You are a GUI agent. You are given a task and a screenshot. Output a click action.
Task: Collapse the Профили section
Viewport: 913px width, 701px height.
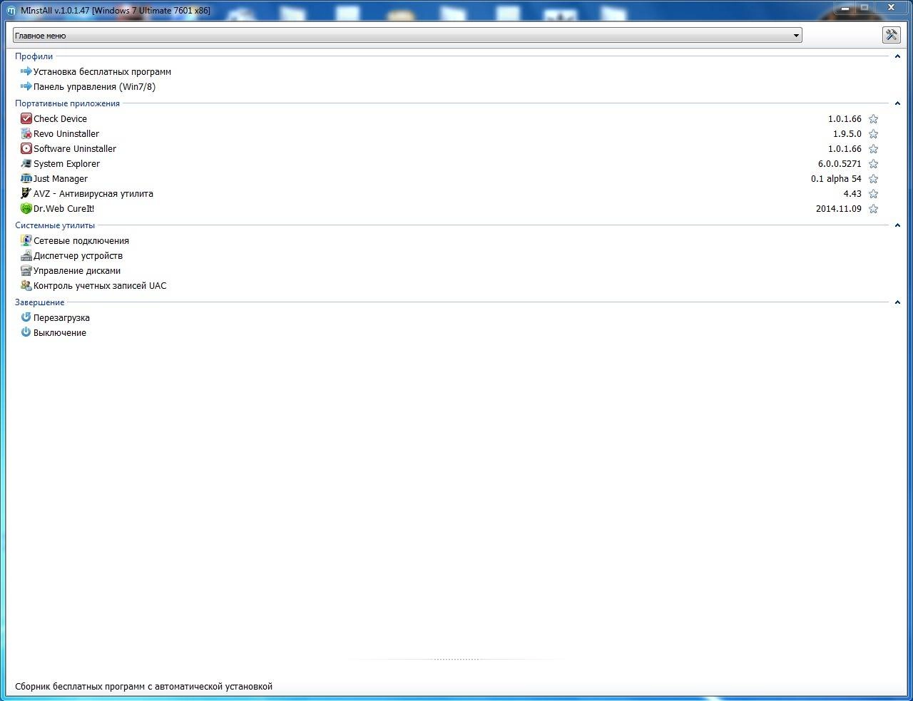pos(897,56)
